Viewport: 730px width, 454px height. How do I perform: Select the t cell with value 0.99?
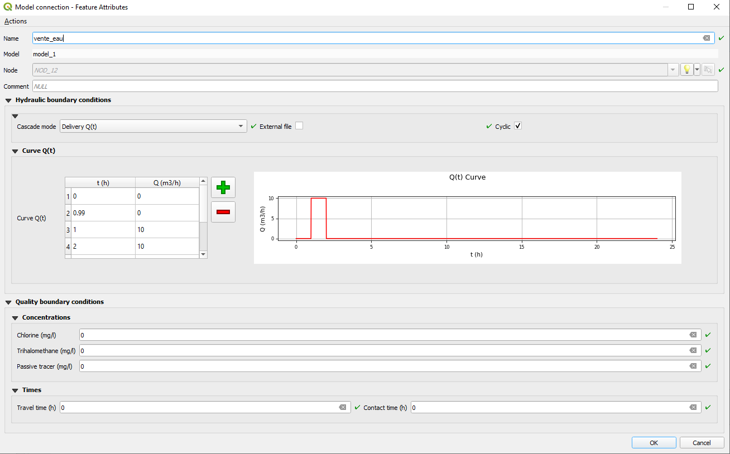[103, 213]
